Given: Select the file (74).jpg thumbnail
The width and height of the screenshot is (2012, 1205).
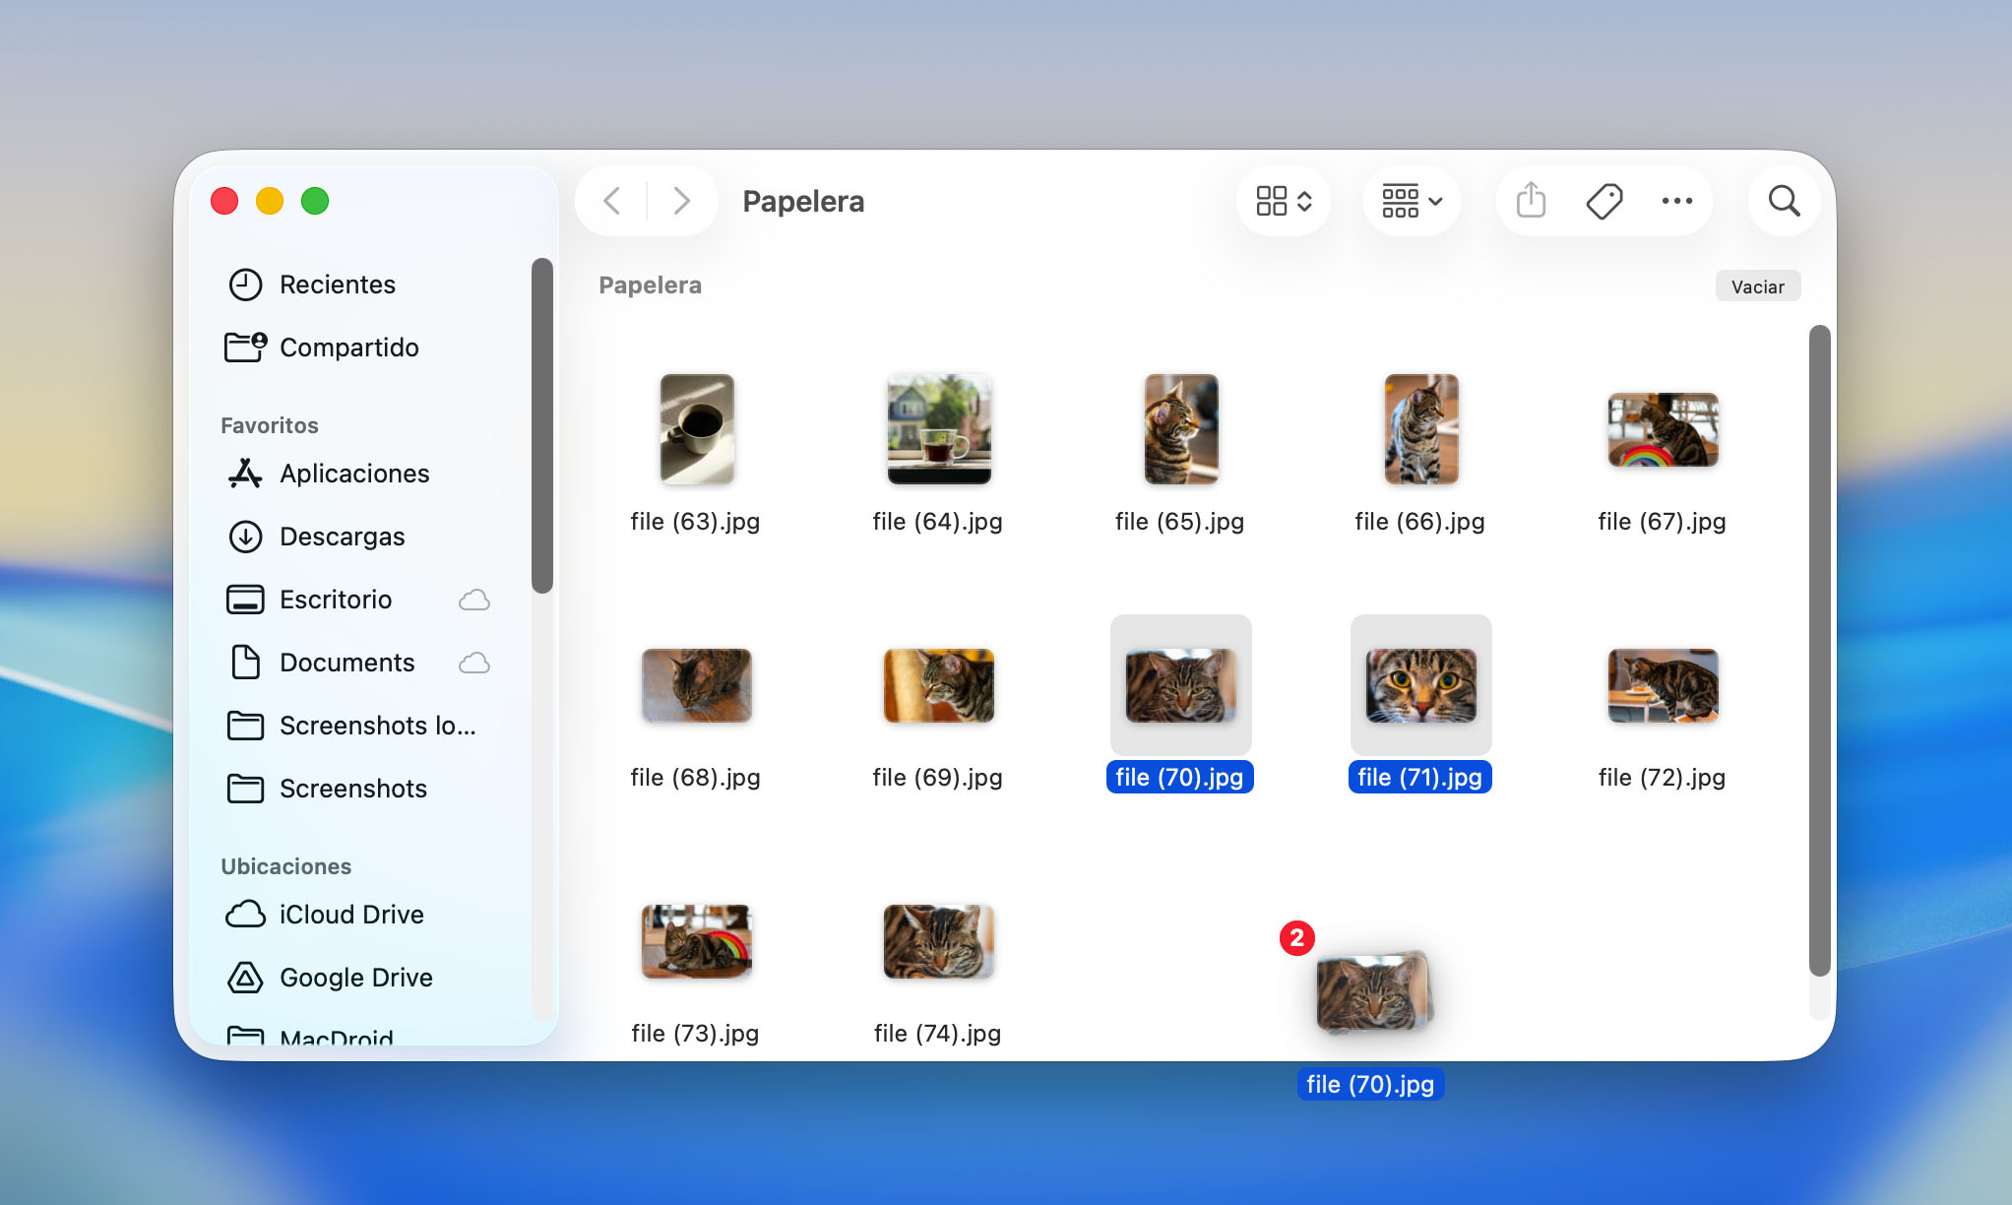Looking at the screenshot, I should [x=939, y=941].
